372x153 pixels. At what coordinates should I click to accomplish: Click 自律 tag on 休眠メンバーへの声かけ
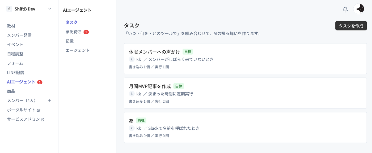click(188, 52)
